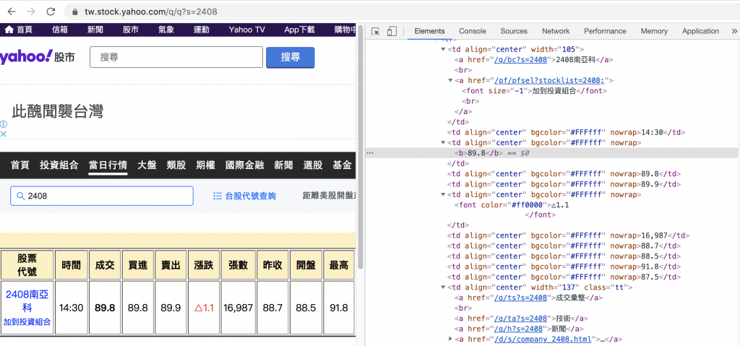Select 選股 in stock nav bar
Screen dimensions: 740x346
coord(312,165)
